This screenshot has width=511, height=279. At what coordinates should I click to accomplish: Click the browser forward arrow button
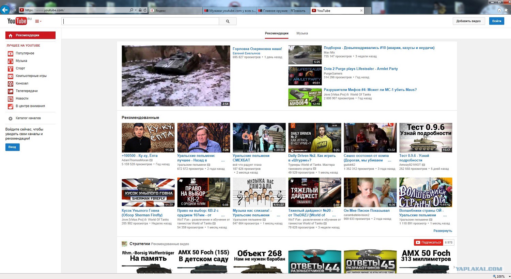[14, 10]
